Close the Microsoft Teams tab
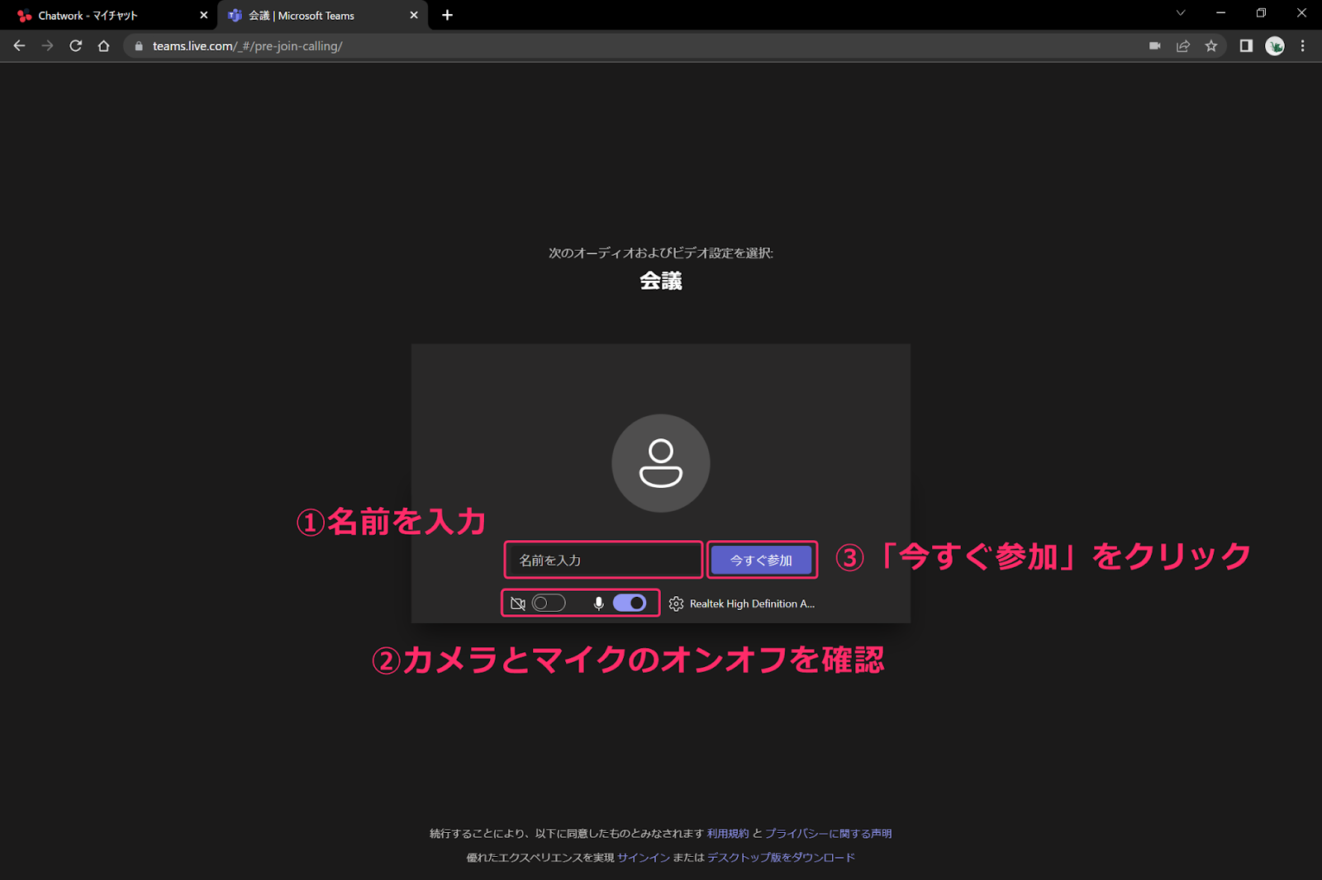Image resolution: width=1322 pixels, height=880 pixels. coord(414,15)
